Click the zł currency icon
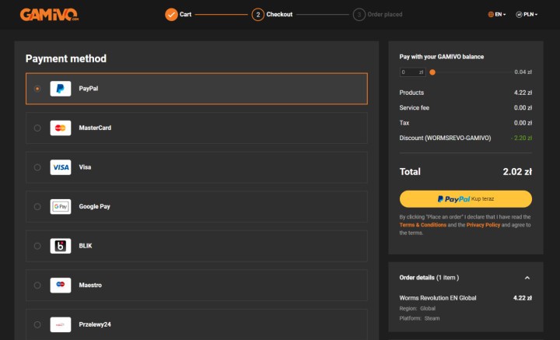This screenshot has height=340, width=560. (519, 15)
